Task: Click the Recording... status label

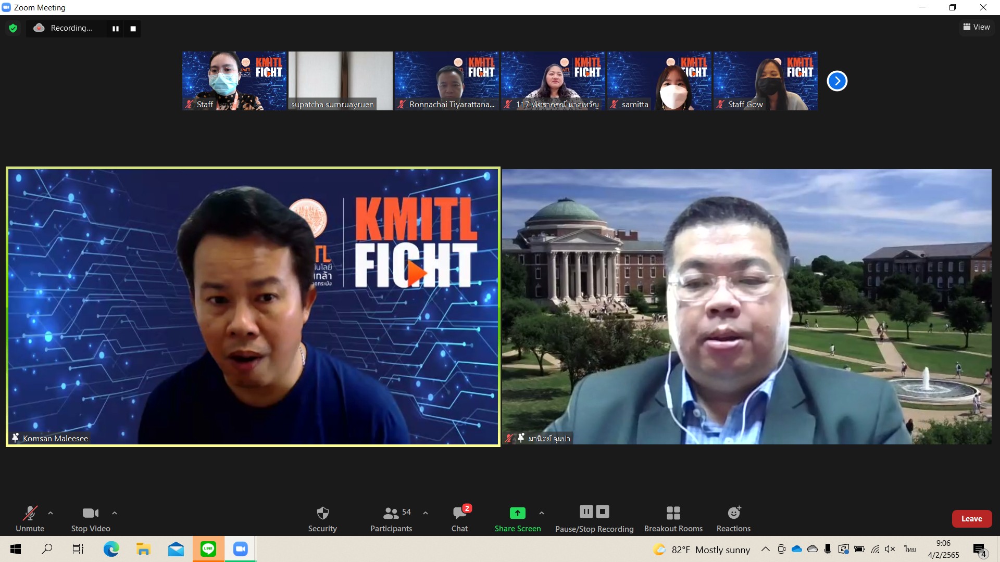Action: pos(71,28)
